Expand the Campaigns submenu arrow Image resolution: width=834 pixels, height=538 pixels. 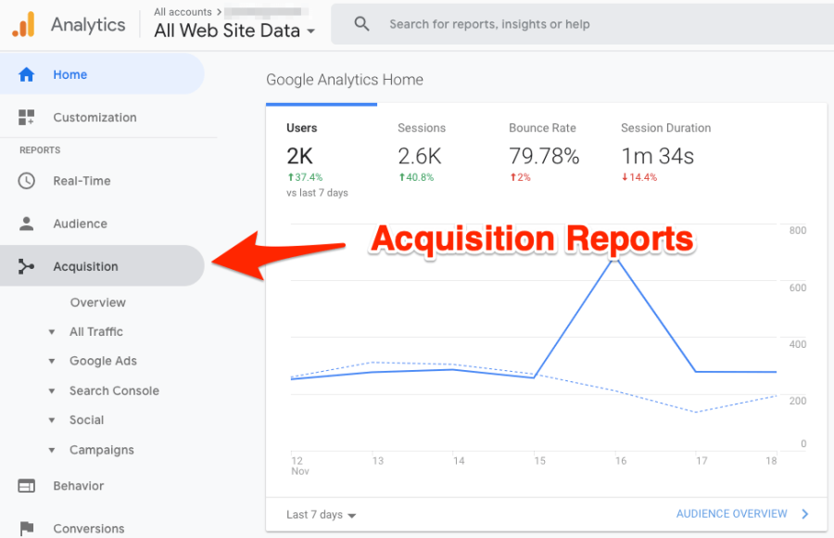coord(52,450)
